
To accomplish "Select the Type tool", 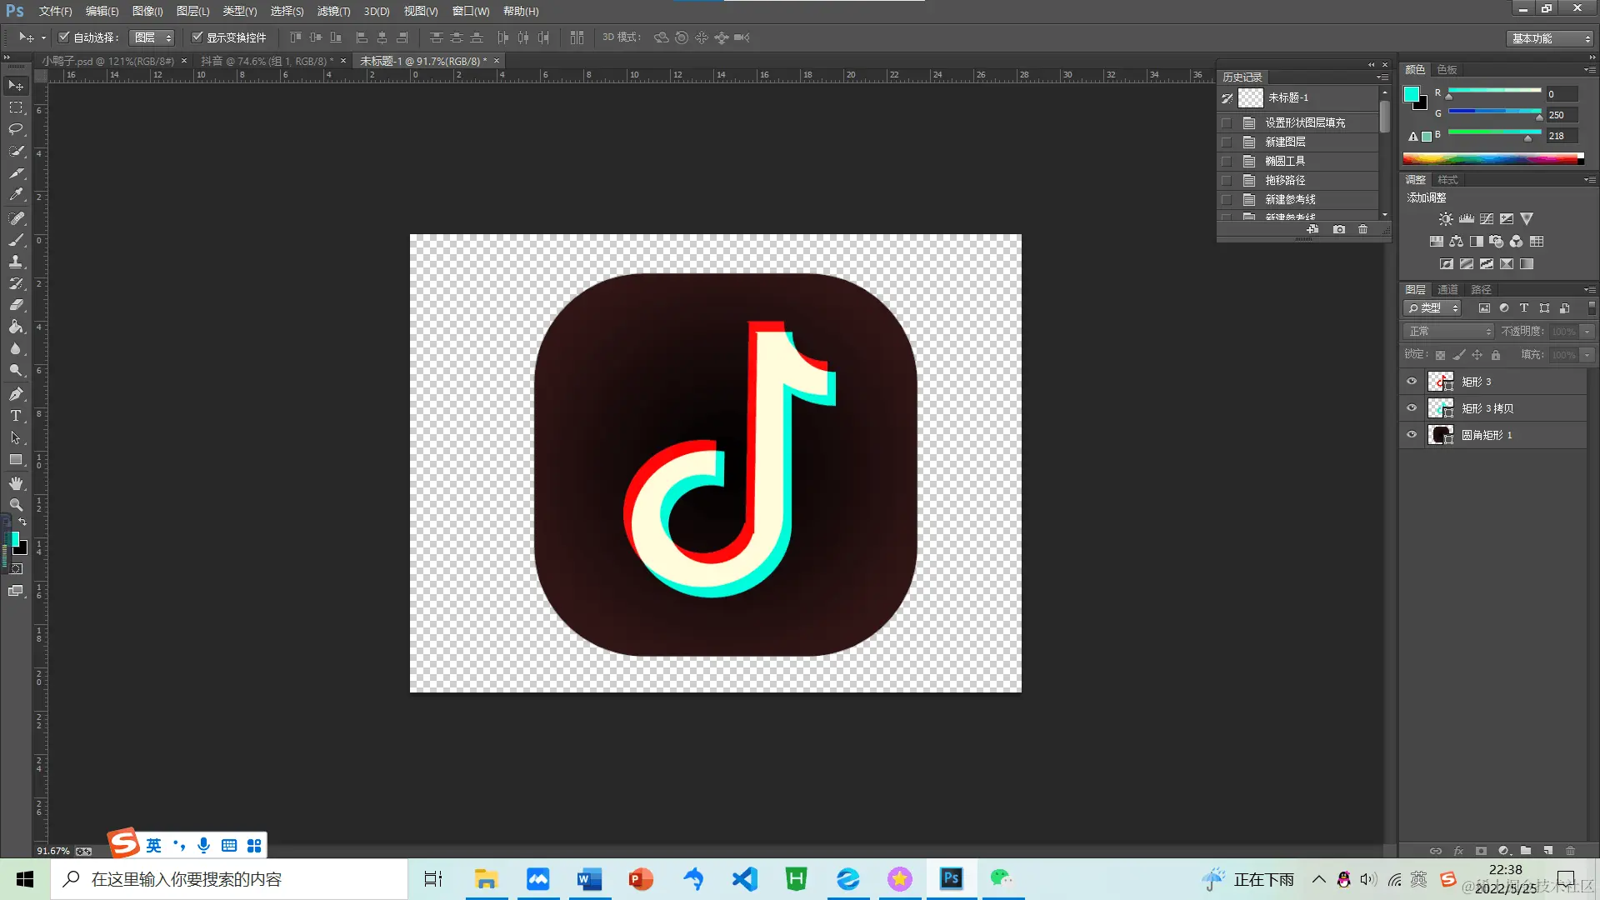I will point(16,416).
